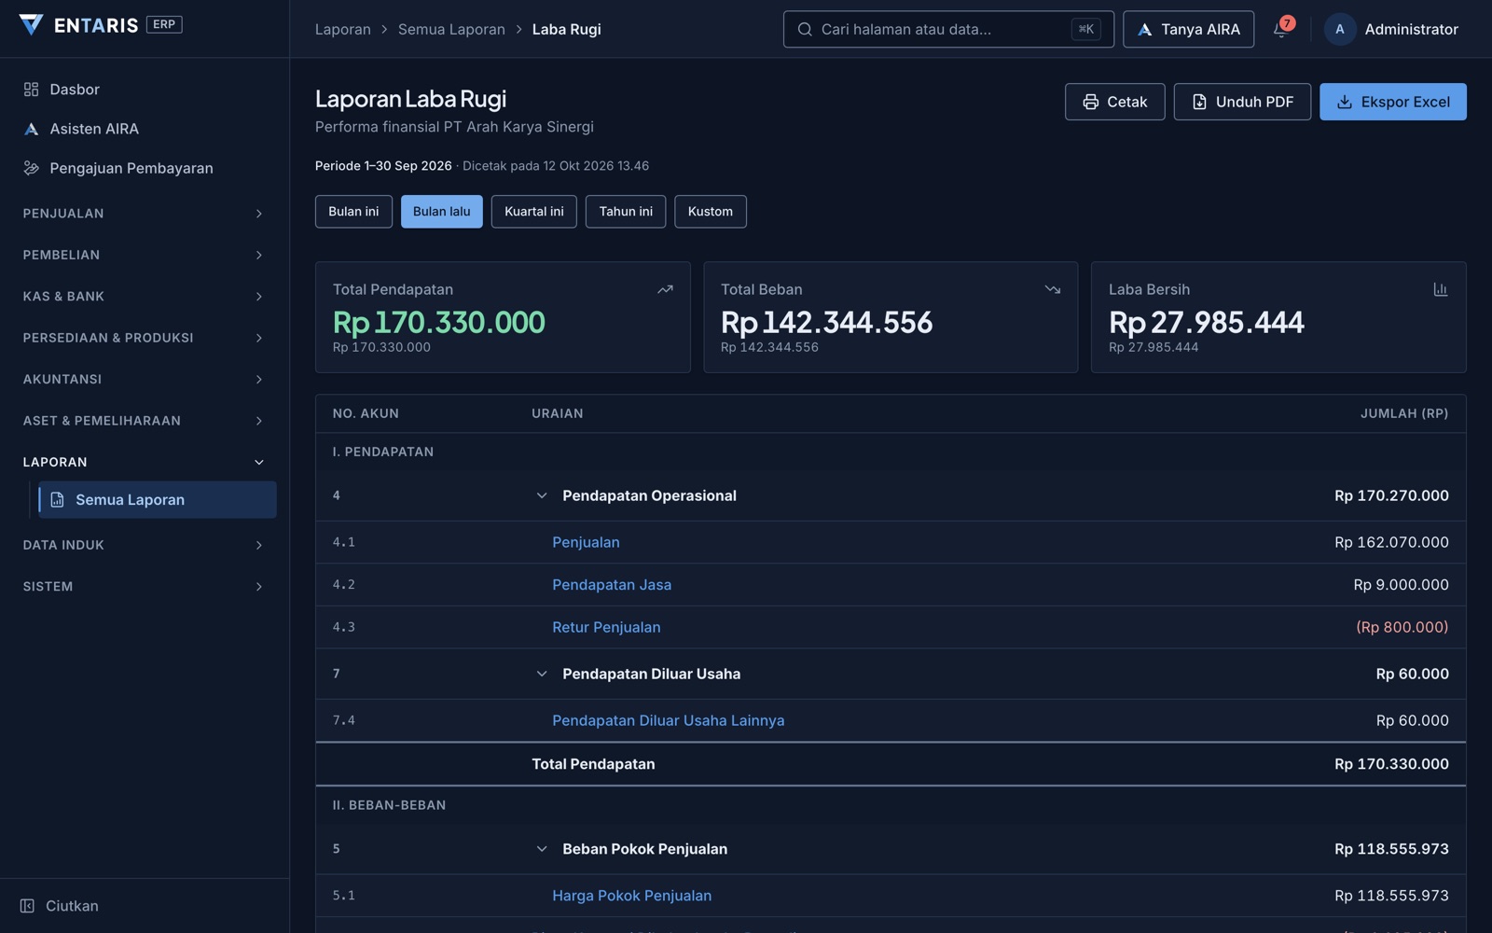Collapse the Beban Pokok Penjualan row
Image resolution: width=1492 pixels, height=933 pixels.
542,849
